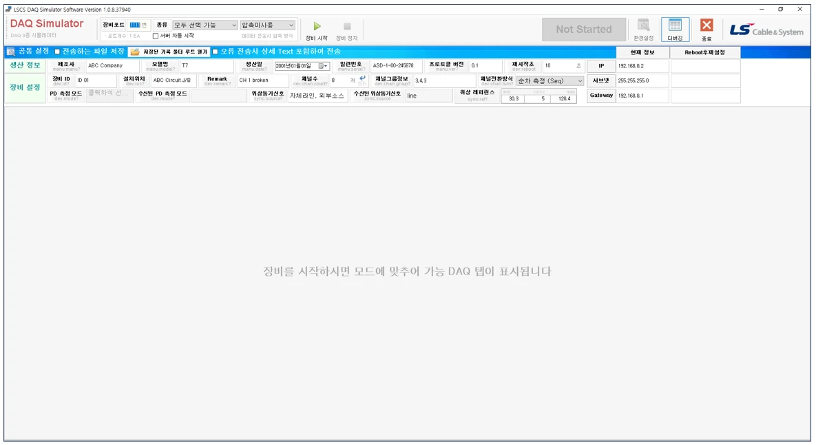Screen dimensions: 816x445
Task: Click the 프로토콜 버전 field 0.1
Action: pyautogui.click(x=485, y=65)
